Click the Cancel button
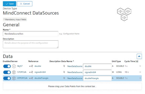 (25, 4)
